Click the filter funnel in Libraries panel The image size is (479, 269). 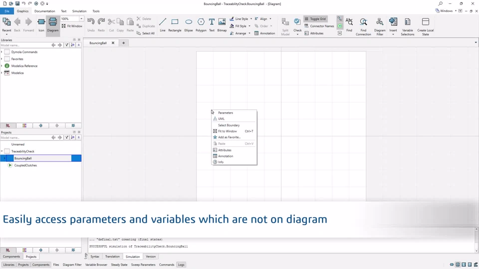point(66,45)
